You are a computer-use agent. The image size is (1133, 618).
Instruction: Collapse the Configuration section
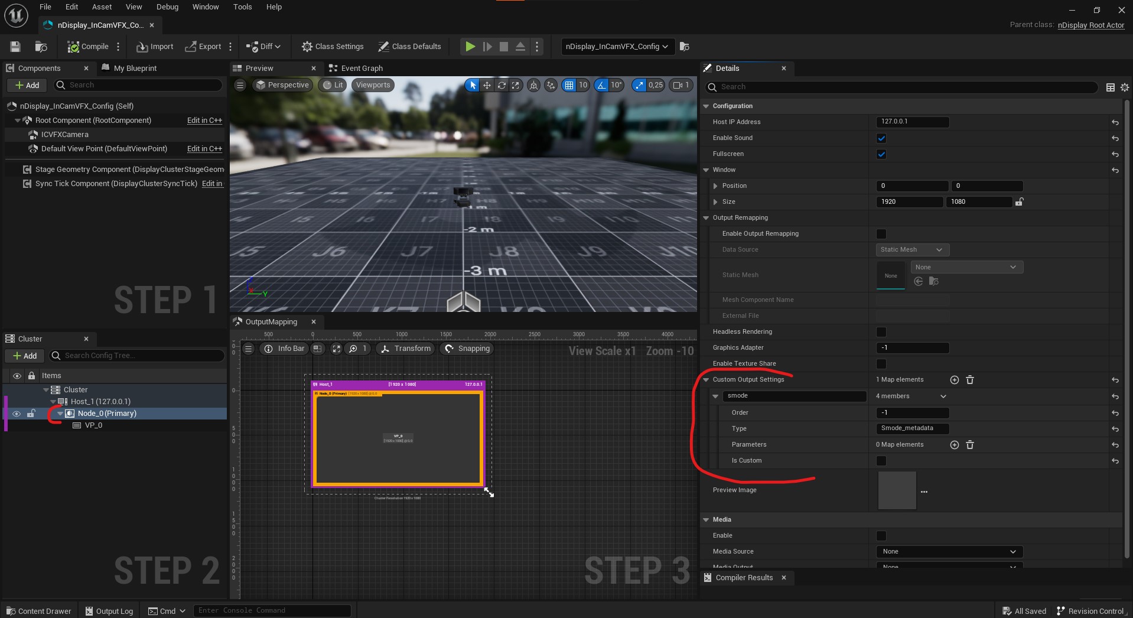click(706, 106)
